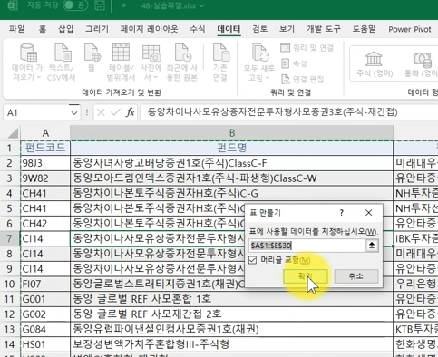Choose From Table/Range (테이블/범위에서)
Viewport: 438px width, 357px height.
click(121, 62)
